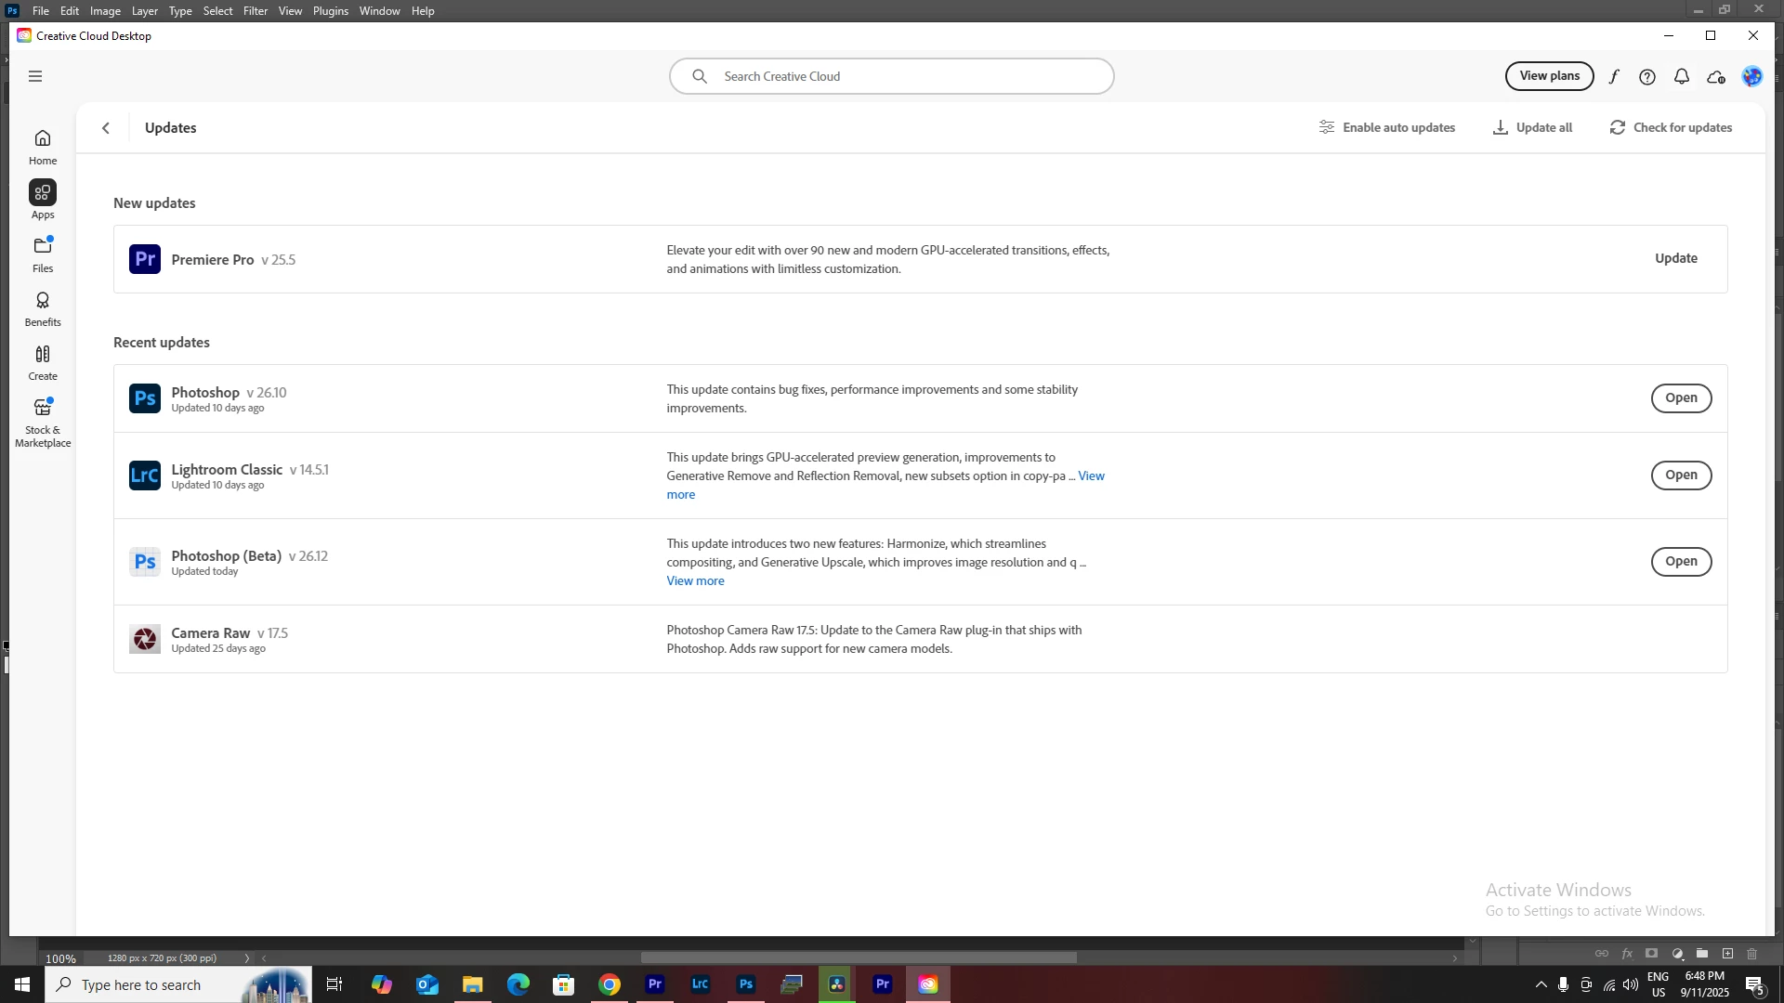Go to Files in sidebar
The width and height of the screenshot is (1784, 1003).
pyautogui.click(x=43, y=254)
